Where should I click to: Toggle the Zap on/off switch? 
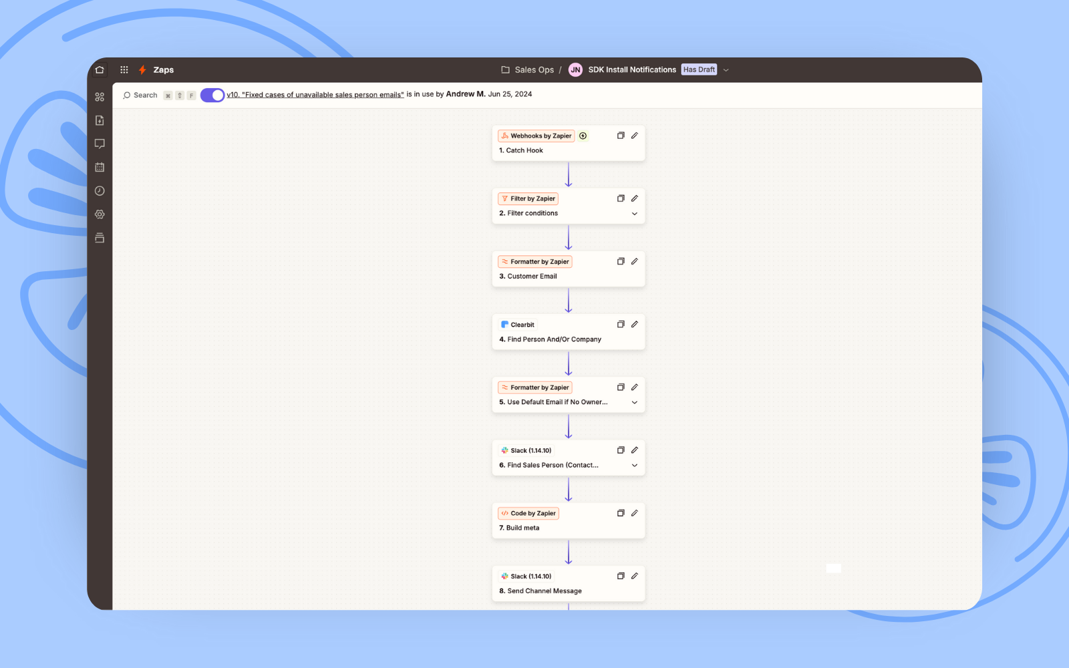coord(212,95)
